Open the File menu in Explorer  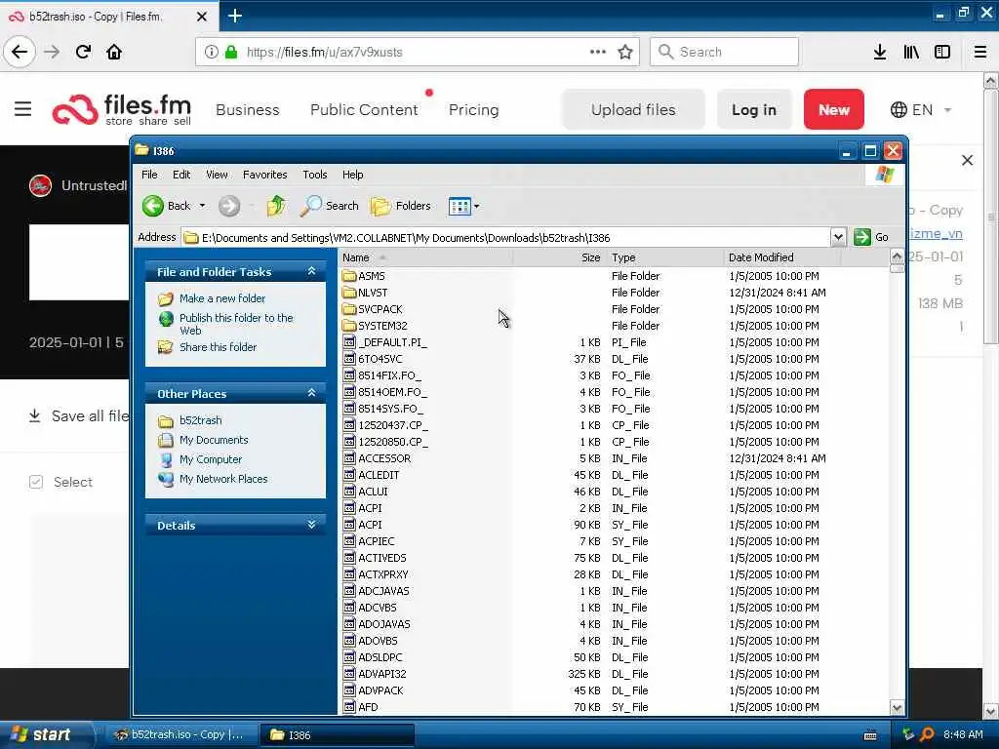click(x=149, y=175)
